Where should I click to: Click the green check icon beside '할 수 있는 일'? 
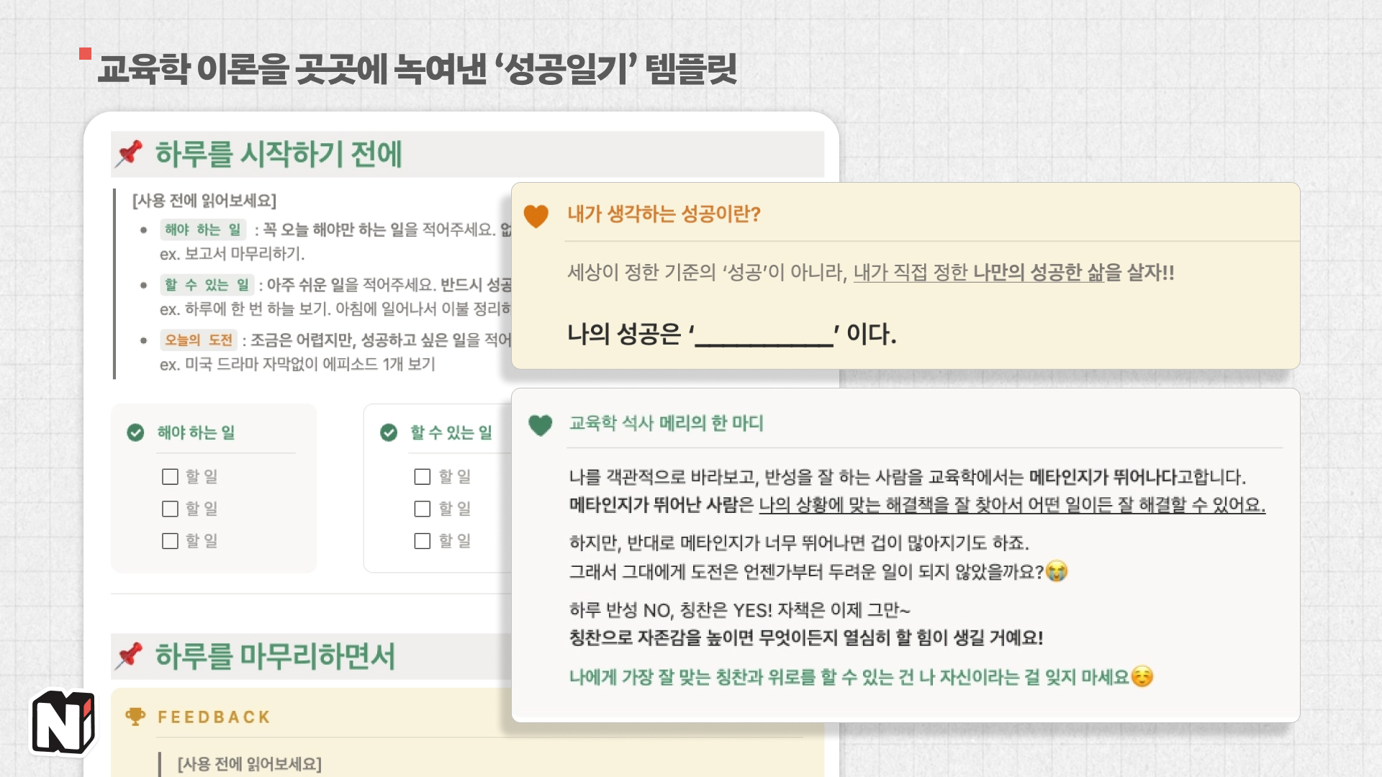point(388,432)
